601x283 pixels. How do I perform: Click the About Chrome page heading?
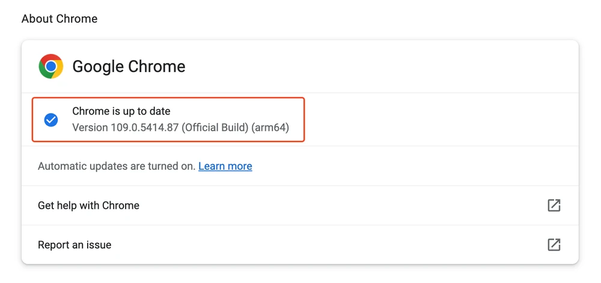59,19
